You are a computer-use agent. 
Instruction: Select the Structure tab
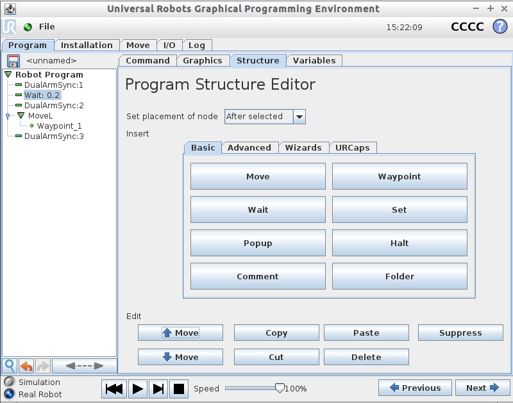tap(258, 60)
